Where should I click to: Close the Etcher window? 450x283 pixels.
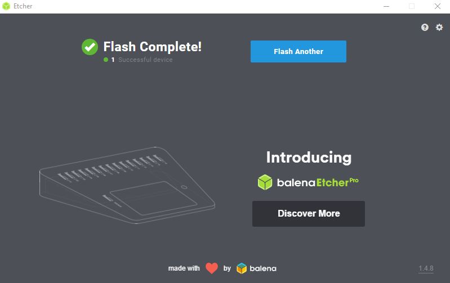(438, 6)
